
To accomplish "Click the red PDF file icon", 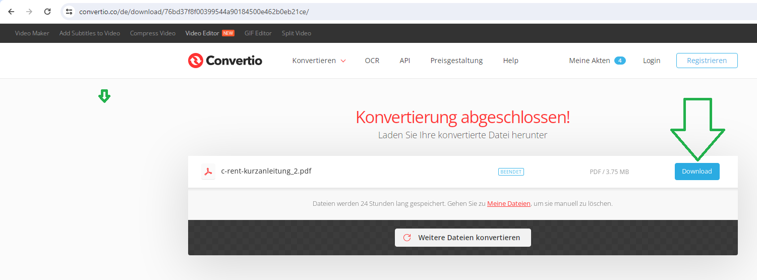I will (207, 172).
